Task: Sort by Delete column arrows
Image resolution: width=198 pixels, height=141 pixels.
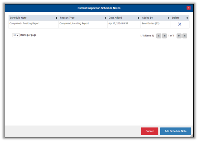Action: pyautogui.click(x=187, y=18)
